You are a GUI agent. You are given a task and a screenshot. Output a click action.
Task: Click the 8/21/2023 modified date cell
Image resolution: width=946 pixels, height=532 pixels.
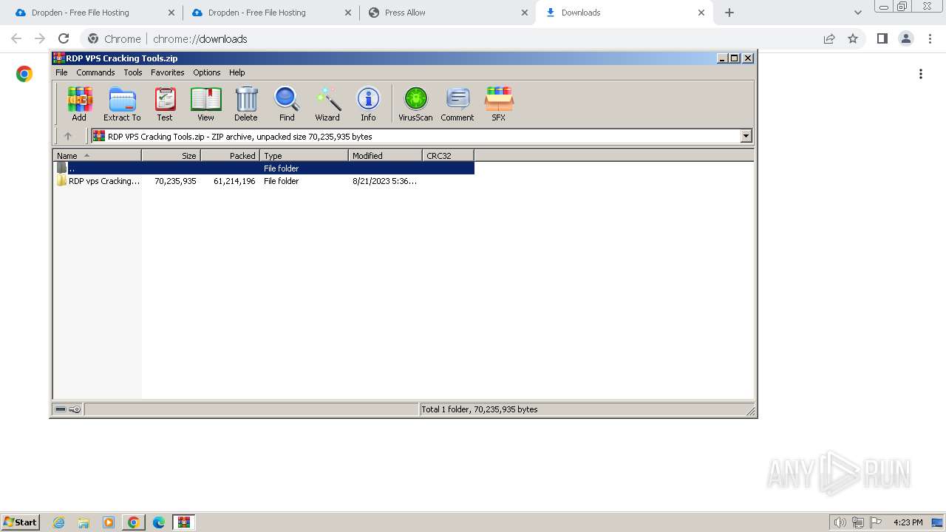point(384,181)
